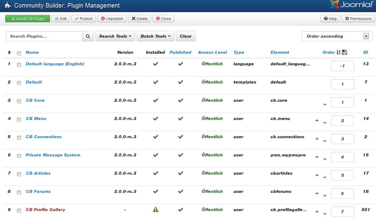Toggle published state of Default plugin

pyautogui.click(x=180, y=82)
